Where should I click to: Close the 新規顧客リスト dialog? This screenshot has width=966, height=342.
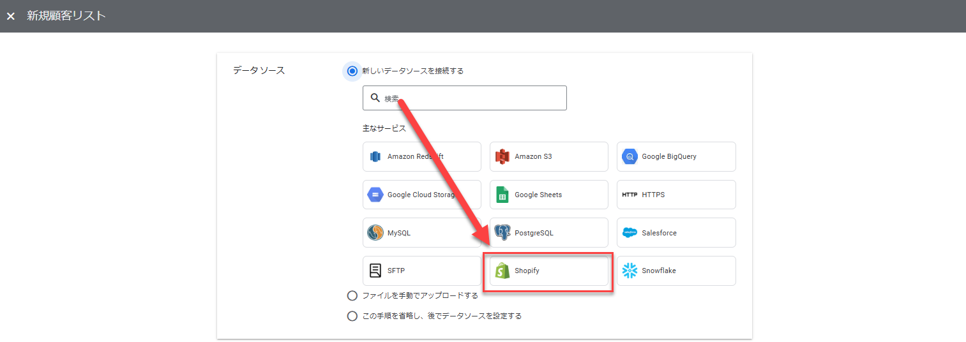point(11,17)
